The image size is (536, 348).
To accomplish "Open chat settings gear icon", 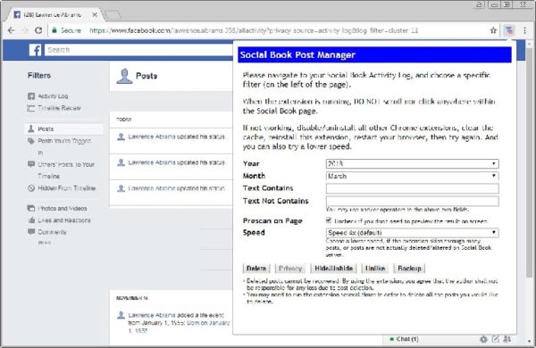I will pos(483,339).
